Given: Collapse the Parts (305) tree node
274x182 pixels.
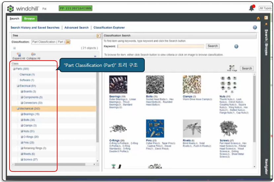Looking at the screenshot, I should point(14,69).
